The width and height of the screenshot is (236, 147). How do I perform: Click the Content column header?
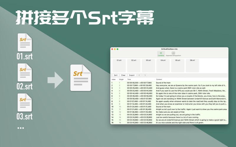pos(159,79)
